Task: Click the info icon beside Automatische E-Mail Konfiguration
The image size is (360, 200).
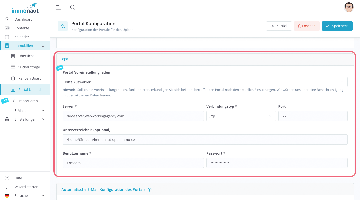Action: pyautogui.click(x=150, y=190)
